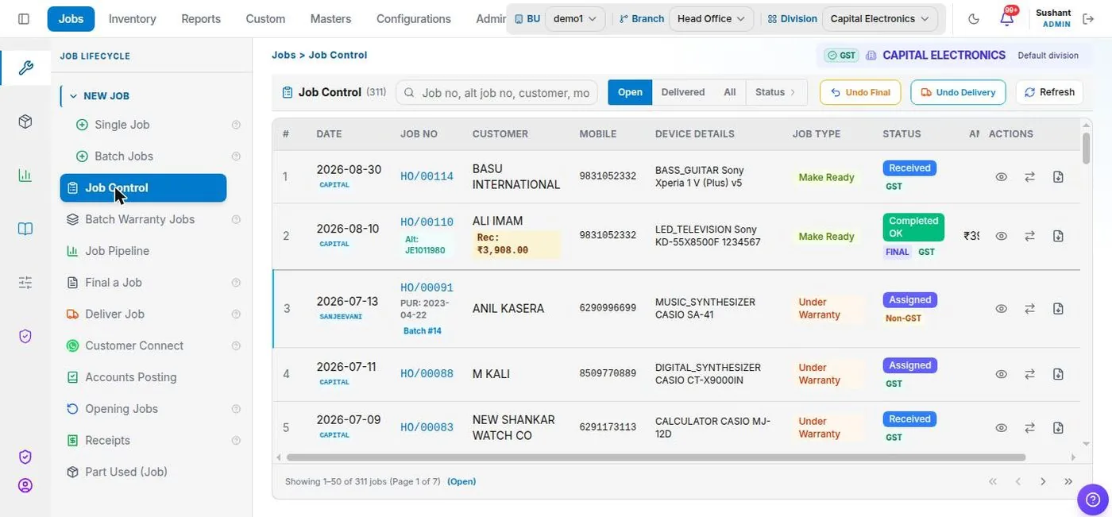Click transfer arrows icon for HO/00091

1030,308
